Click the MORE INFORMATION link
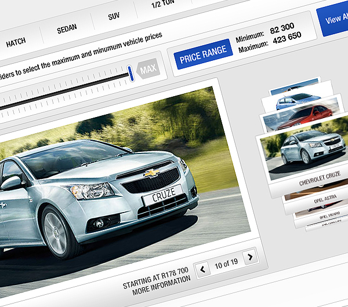Image resolution: width=348 pixels, height=307 pixels. 161,286
